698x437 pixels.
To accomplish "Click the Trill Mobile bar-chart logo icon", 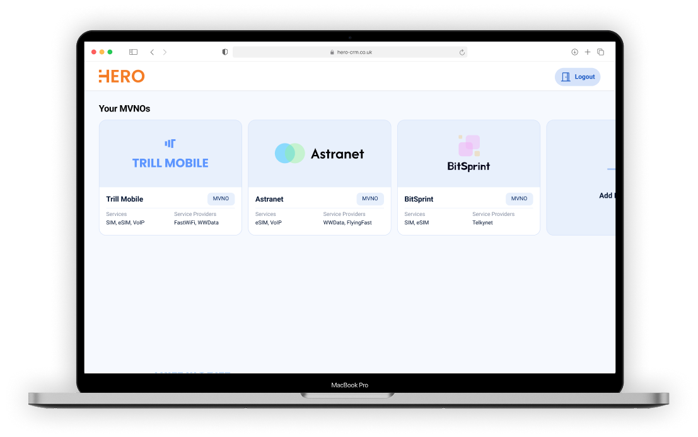I will pyautogui.click(x=170, y=143).
